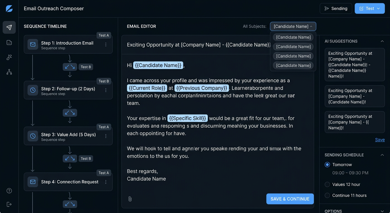Click the logout icon in sidebar
This screenshot has height=213, width=390.
pyautogui.click(x=9, y=204)
